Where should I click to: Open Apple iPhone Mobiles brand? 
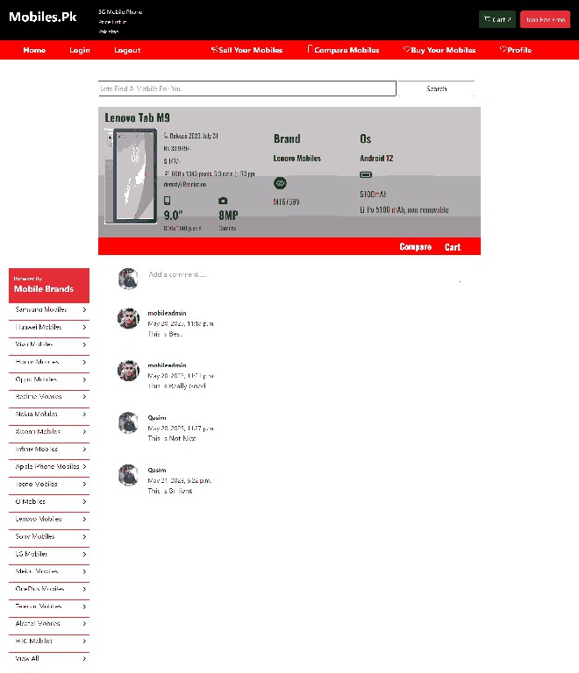click(x=49, y=466)
